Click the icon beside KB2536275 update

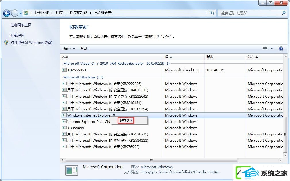(x=64, y=134)
